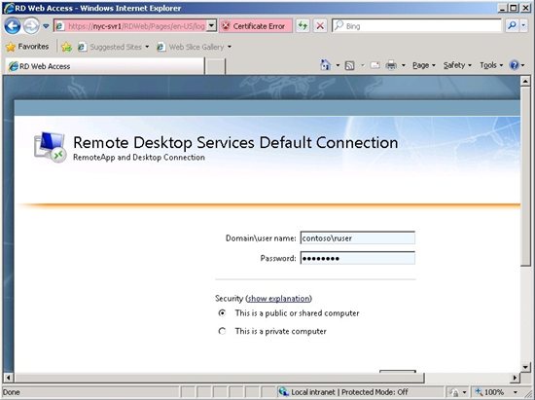Click the RSS Feeds icon

pyautogui.click(x=350, y=65)
